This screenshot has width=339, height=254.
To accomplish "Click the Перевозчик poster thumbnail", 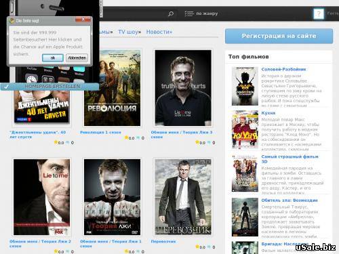I will coord(183,197).
